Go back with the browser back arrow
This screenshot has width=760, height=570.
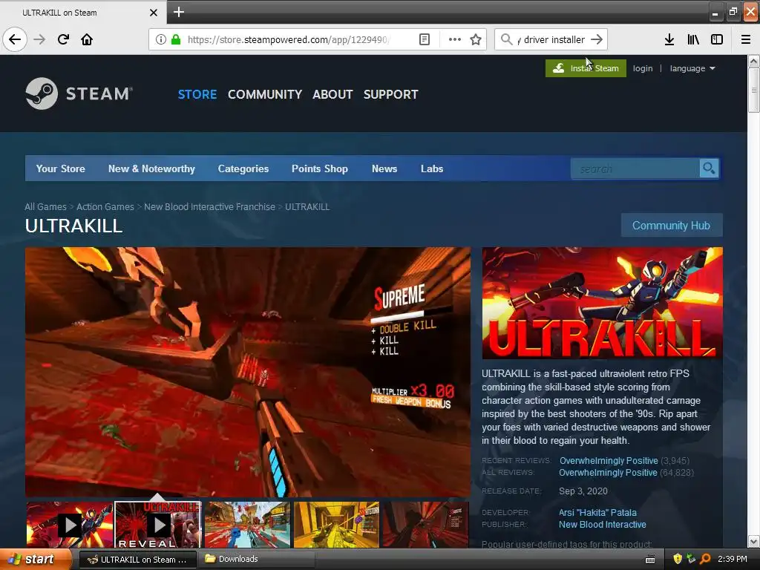pyautogui.click(x=15, y=39)
